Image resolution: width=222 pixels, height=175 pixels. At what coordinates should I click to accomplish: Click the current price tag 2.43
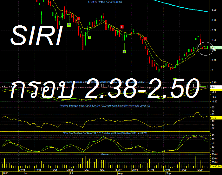[x=216, y=48]
